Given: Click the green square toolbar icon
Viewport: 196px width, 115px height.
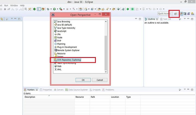Looking at the screenshot, I should (132, 9).
